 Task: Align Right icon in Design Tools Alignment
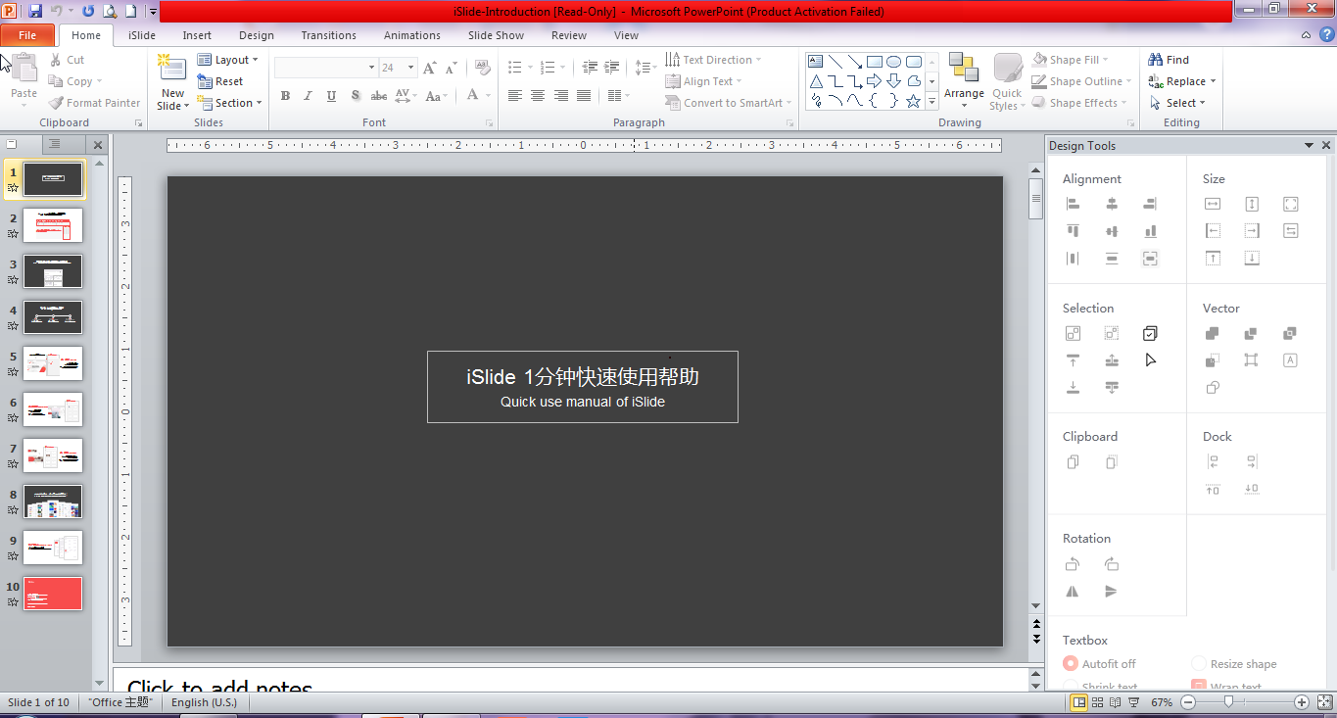coord(1150,204)
